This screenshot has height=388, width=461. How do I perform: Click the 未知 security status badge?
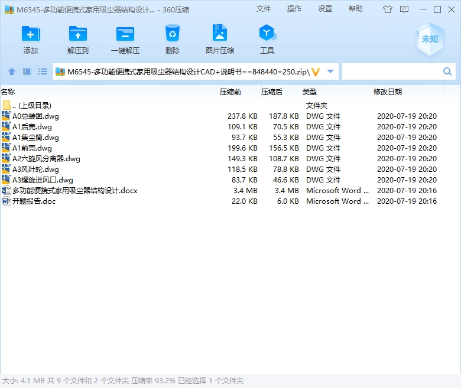pyautogui.click(x=430, y=40)
